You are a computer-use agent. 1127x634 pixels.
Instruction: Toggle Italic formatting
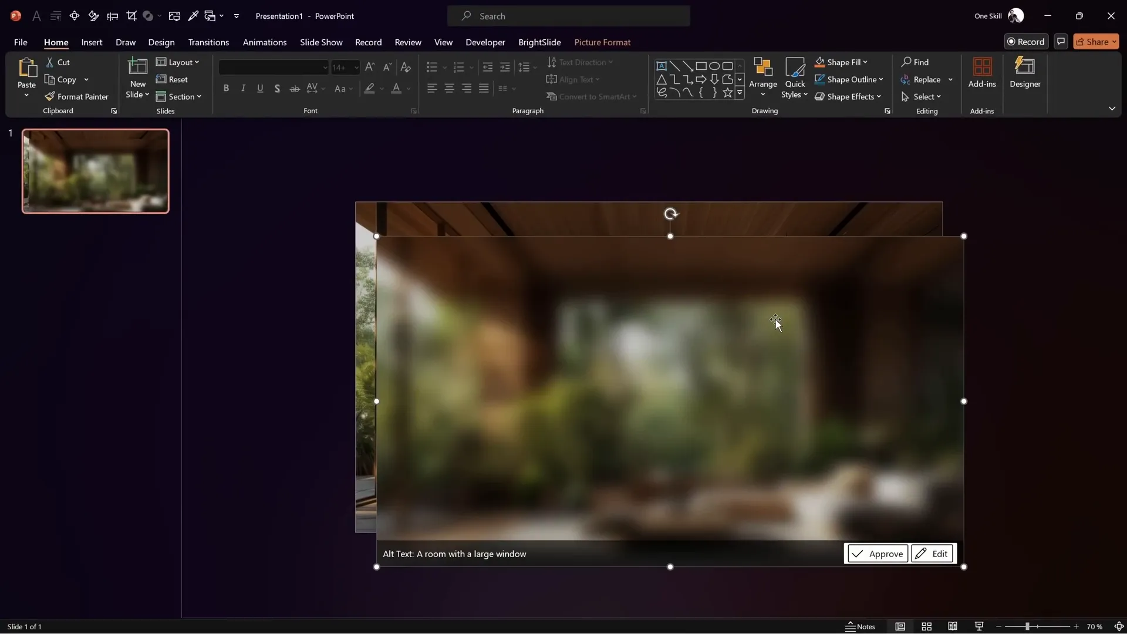coord(243,89)
